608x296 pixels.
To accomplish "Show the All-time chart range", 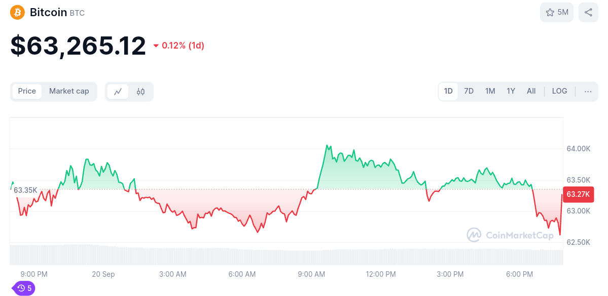I will tap(531, 91).
